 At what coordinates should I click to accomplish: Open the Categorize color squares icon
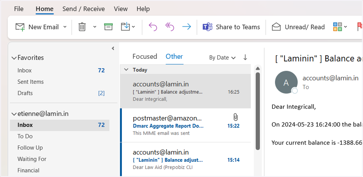337,27
